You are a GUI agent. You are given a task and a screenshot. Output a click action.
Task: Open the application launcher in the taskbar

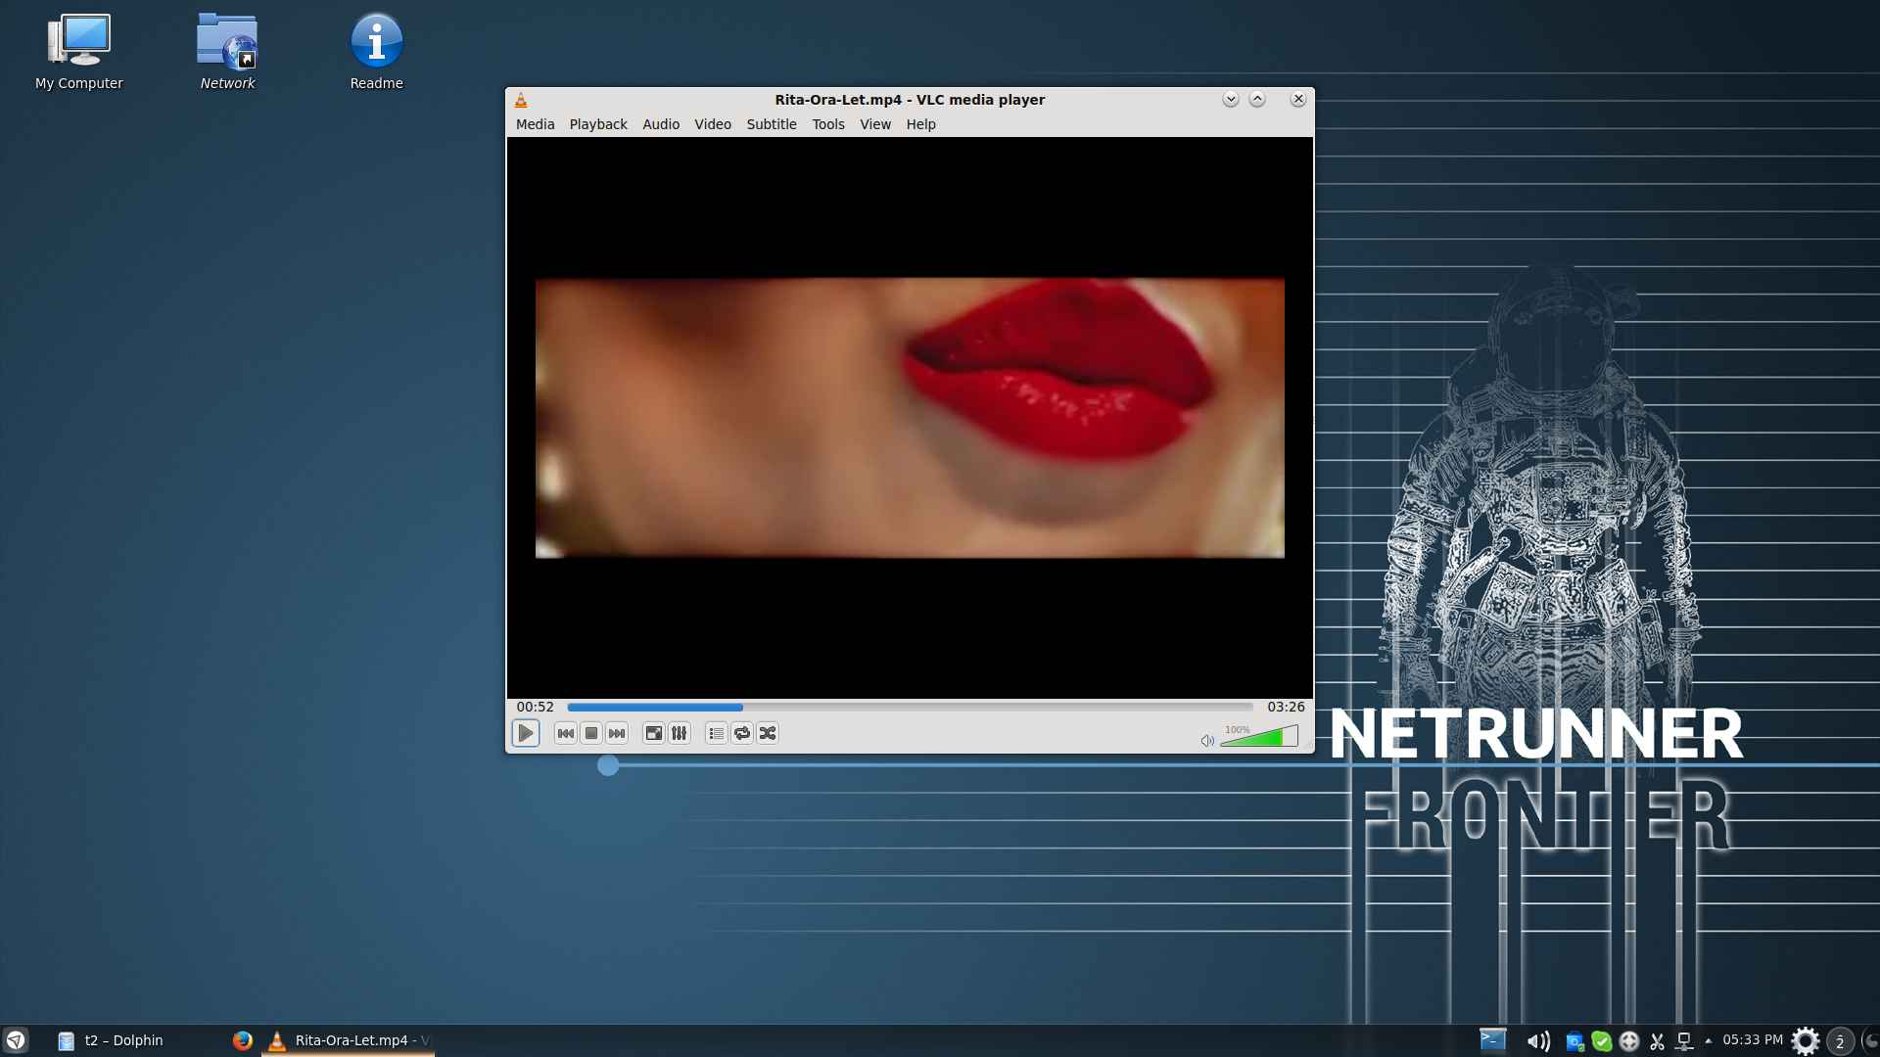[16, 1040]
